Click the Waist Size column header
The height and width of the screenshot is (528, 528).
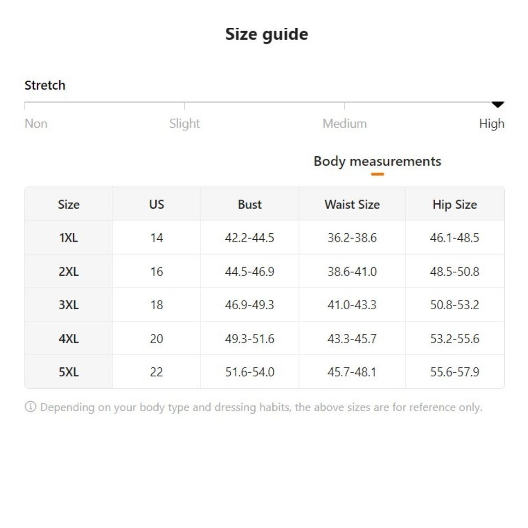[x=352, y=205]
